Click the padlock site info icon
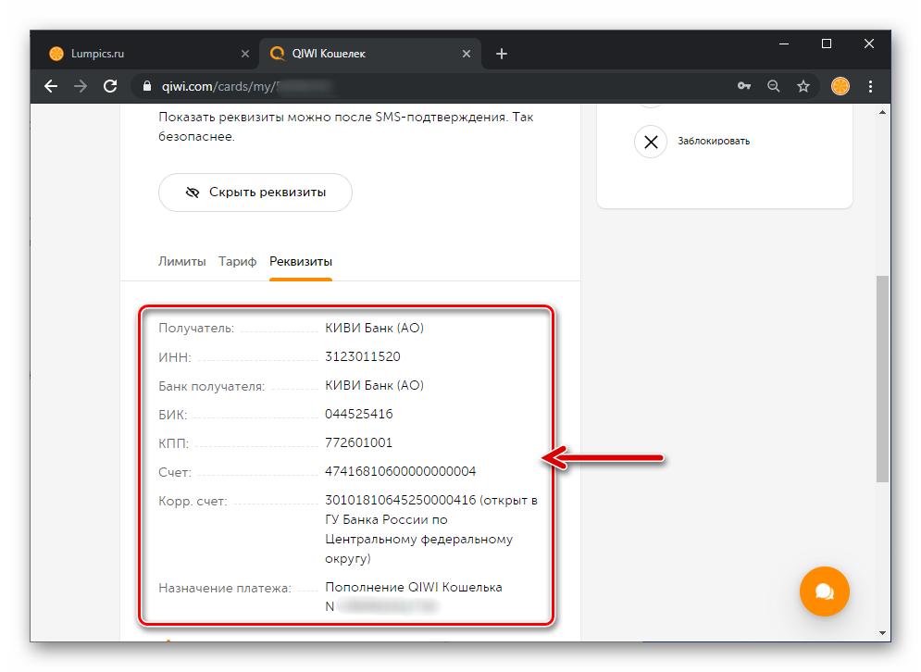Viewport: 921px width, 672px height. point(147,86)
